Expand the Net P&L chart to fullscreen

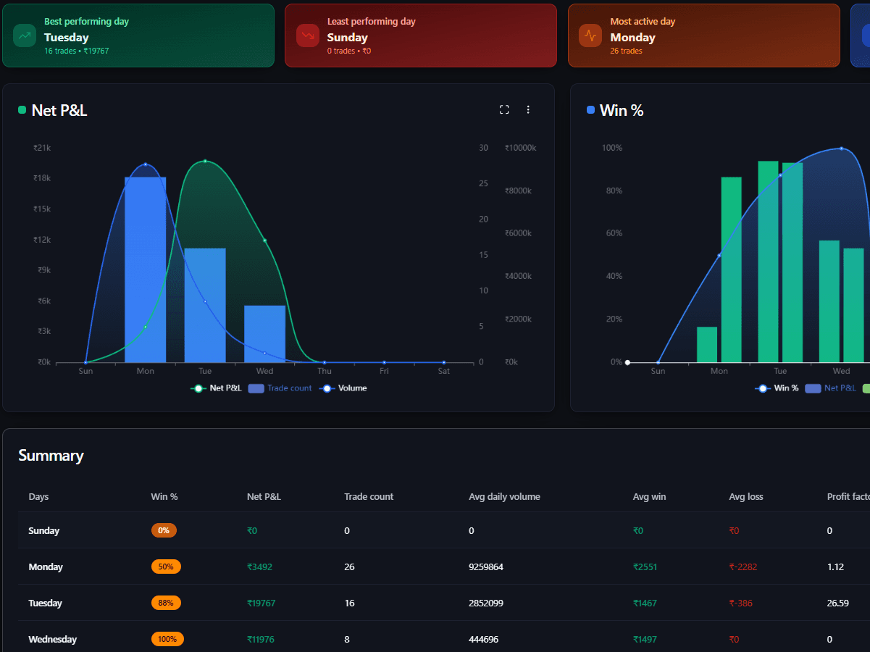pos(504,109)
